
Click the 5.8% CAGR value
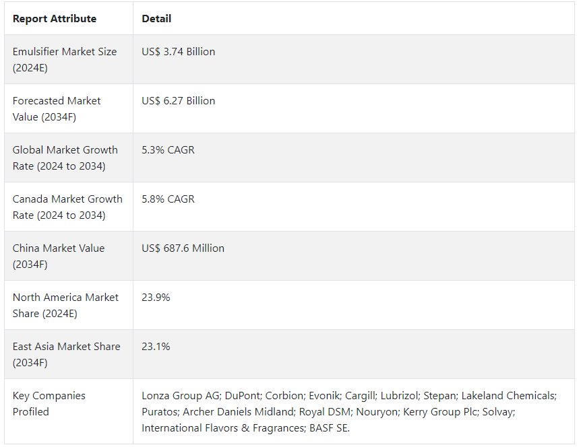coord(168,199)
